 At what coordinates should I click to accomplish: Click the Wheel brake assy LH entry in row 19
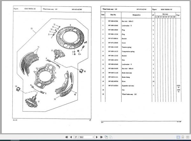click(129, 94)
